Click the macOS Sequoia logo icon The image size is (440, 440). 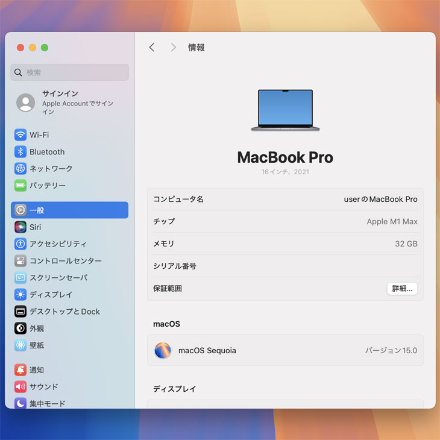tap(163, 350)
